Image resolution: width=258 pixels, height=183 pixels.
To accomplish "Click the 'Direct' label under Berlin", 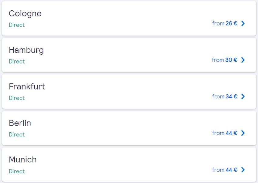I will click(x=17, y=134).
